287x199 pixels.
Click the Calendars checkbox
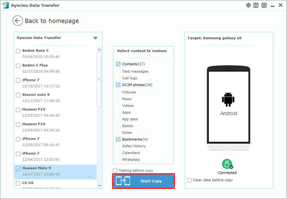pos(118,153)
